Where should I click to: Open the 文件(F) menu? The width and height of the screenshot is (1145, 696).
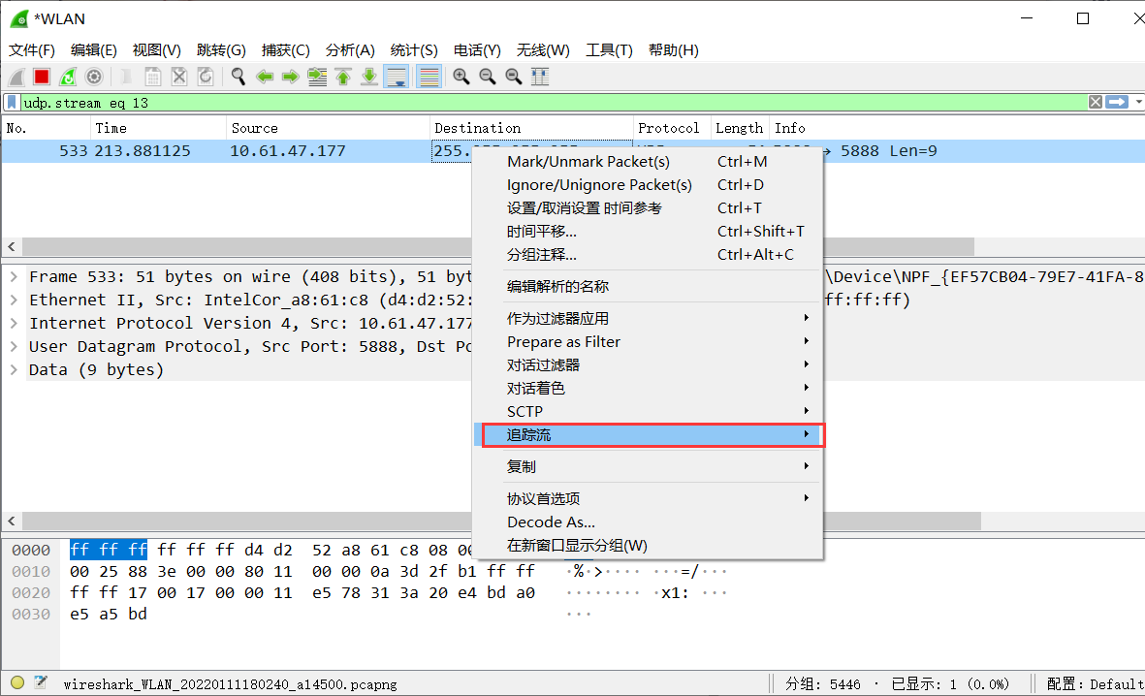(31, 50)
